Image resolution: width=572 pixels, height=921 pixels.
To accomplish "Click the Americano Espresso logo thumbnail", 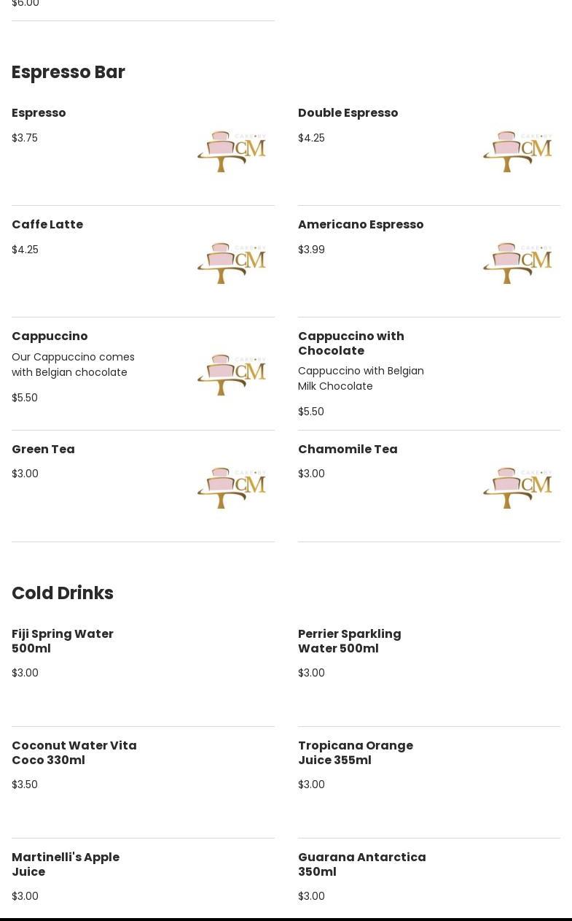I will point(517,263).
